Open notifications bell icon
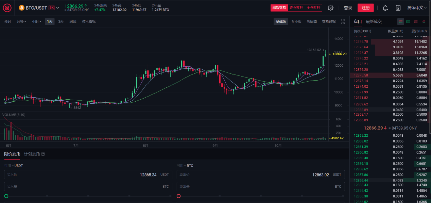This screenshot has width=431, height=203. coord(385,8)
